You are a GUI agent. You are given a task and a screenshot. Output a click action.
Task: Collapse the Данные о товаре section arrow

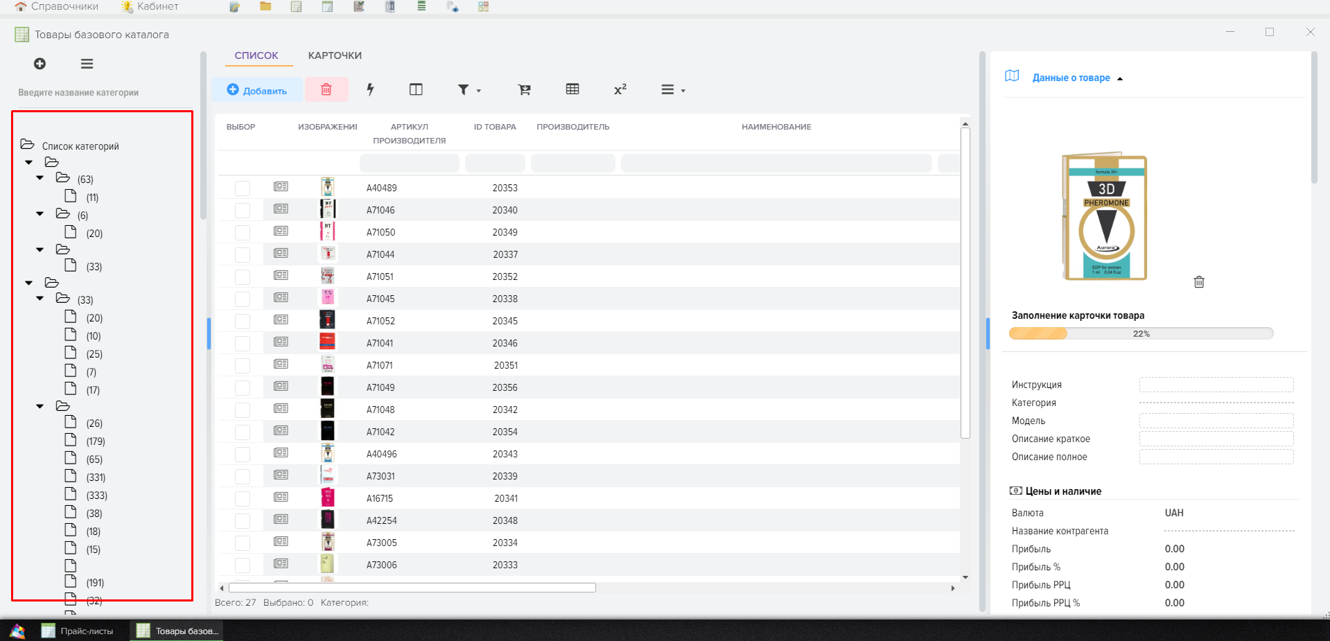1120,78
